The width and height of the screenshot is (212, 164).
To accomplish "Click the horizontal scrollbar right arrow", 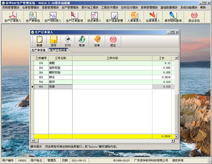I will [x=173, y=141].
